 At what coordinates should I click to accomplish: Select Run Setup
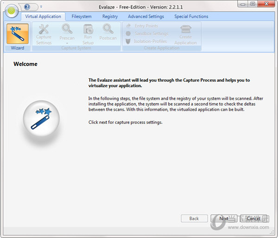tap(88, 35)
